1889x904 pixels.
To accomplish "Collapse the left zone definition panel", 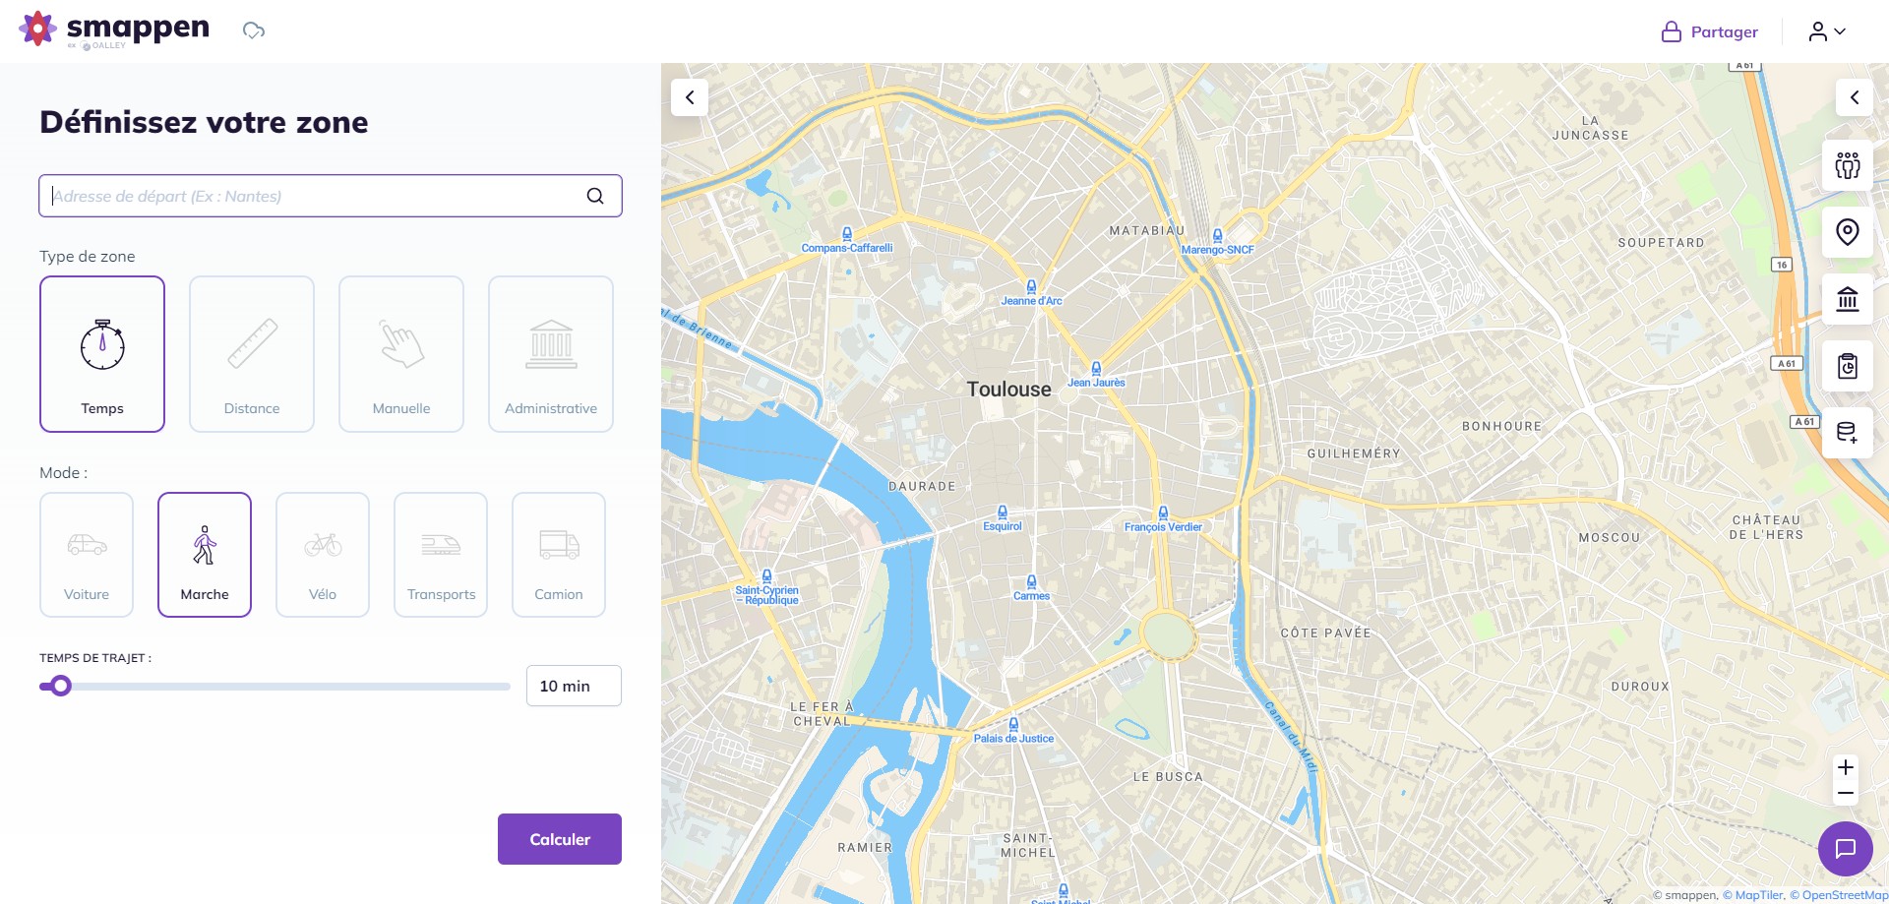I will tap(690, 97).
